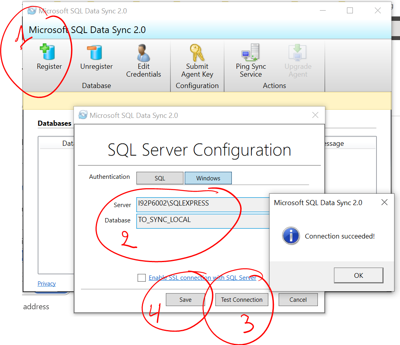Open the Privacy link
Screen dimensions: 400x345
click(x=47, y=283)
